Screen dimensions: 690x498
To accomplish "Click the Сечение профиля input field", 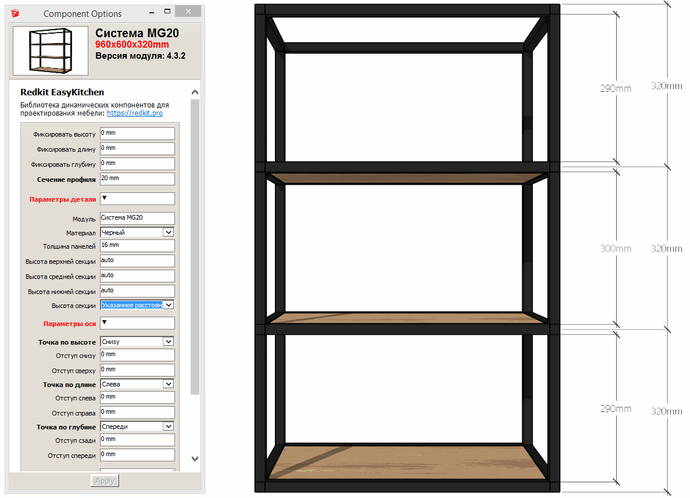I will (137, 179).
